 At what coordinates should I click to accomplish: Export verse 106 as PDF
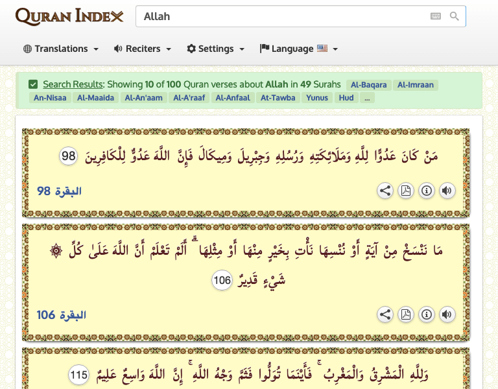(x=406, y=314)
